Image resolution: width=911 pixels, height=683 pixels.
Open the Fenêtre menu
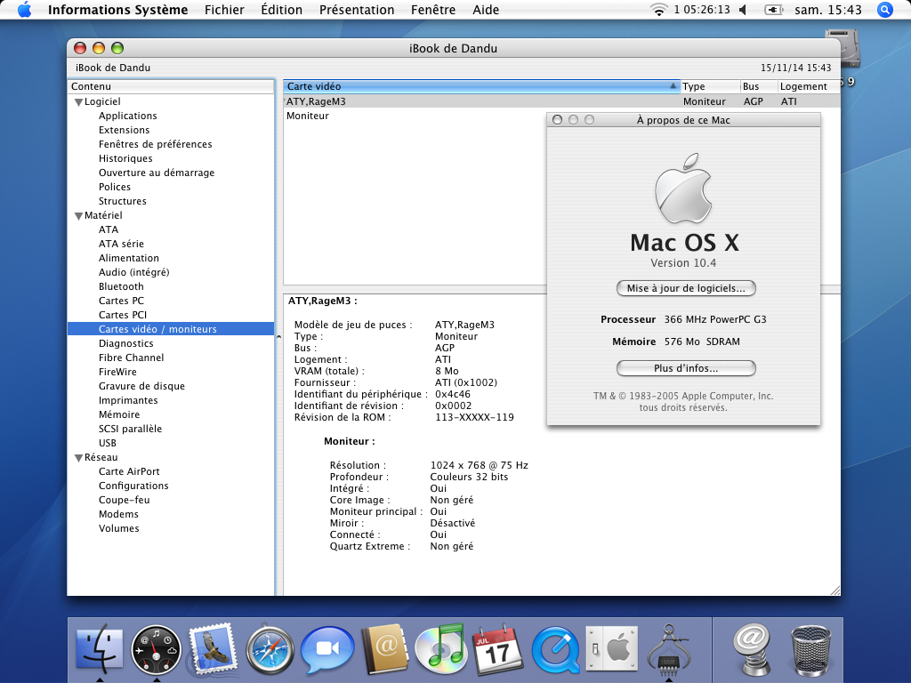(433, 9)
